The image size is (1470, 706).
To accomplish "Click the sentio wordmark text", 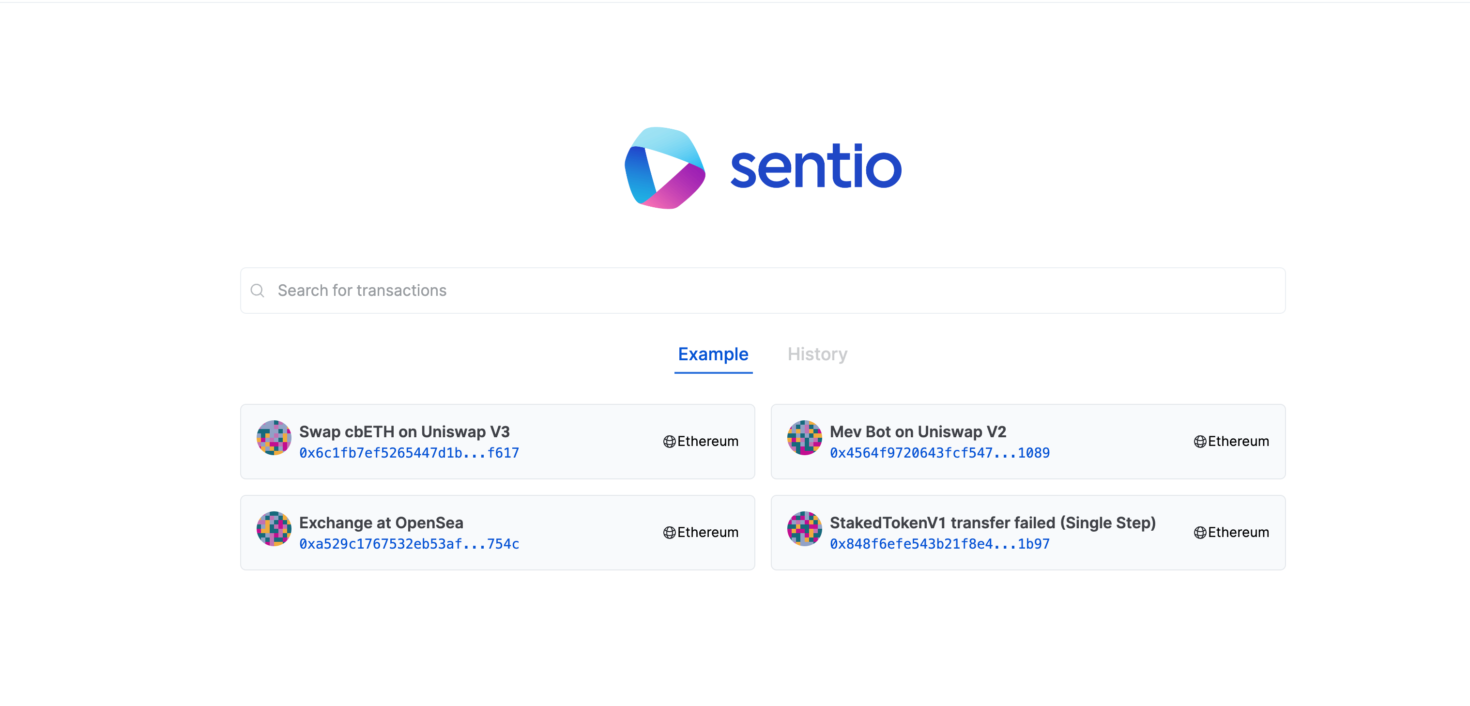I will click(x=815, y=167).
